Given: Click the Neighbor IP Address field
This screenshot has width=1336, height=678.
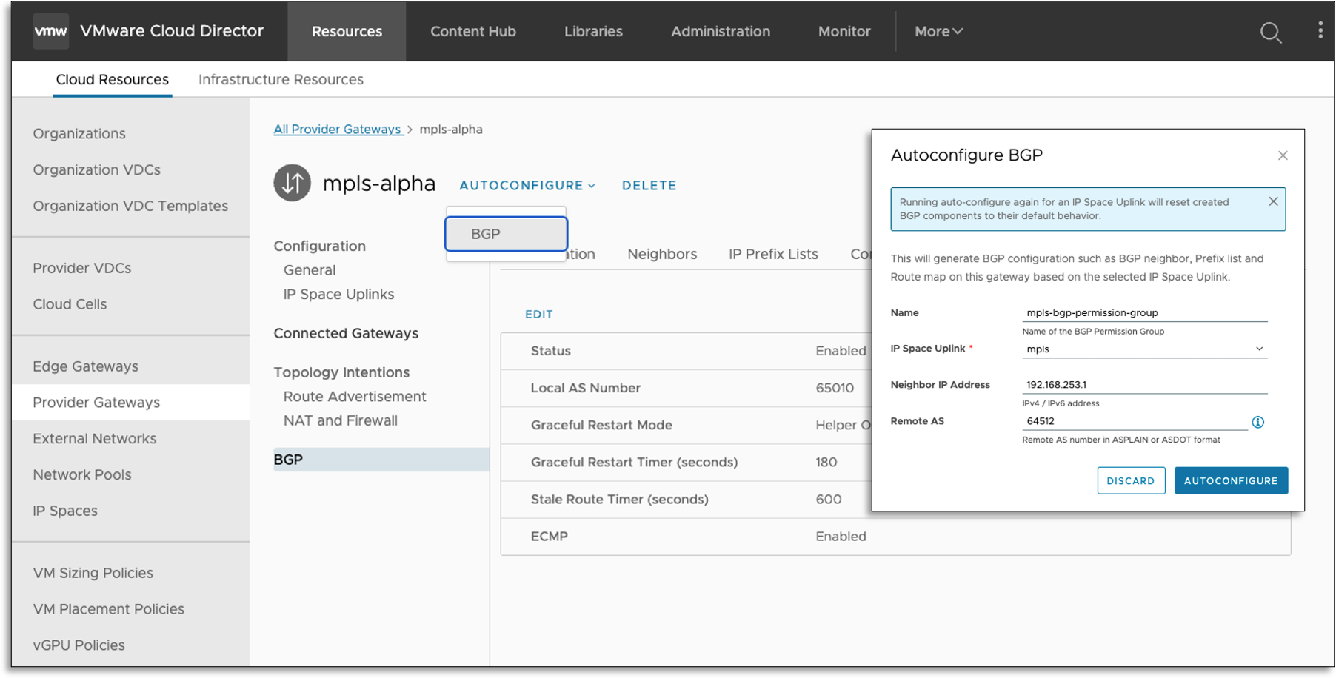Looking at the screenshot, I should pyautogui.click(x=1144, y=385).
